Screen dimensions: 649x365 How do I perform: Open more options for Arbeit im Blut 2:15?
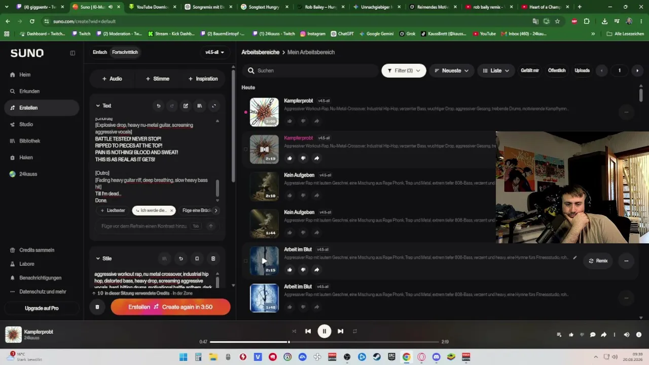tap(626, 261)
